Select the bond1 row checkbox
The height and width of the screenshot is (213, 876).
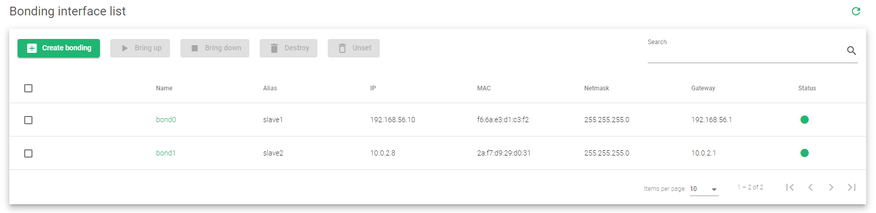28,153
